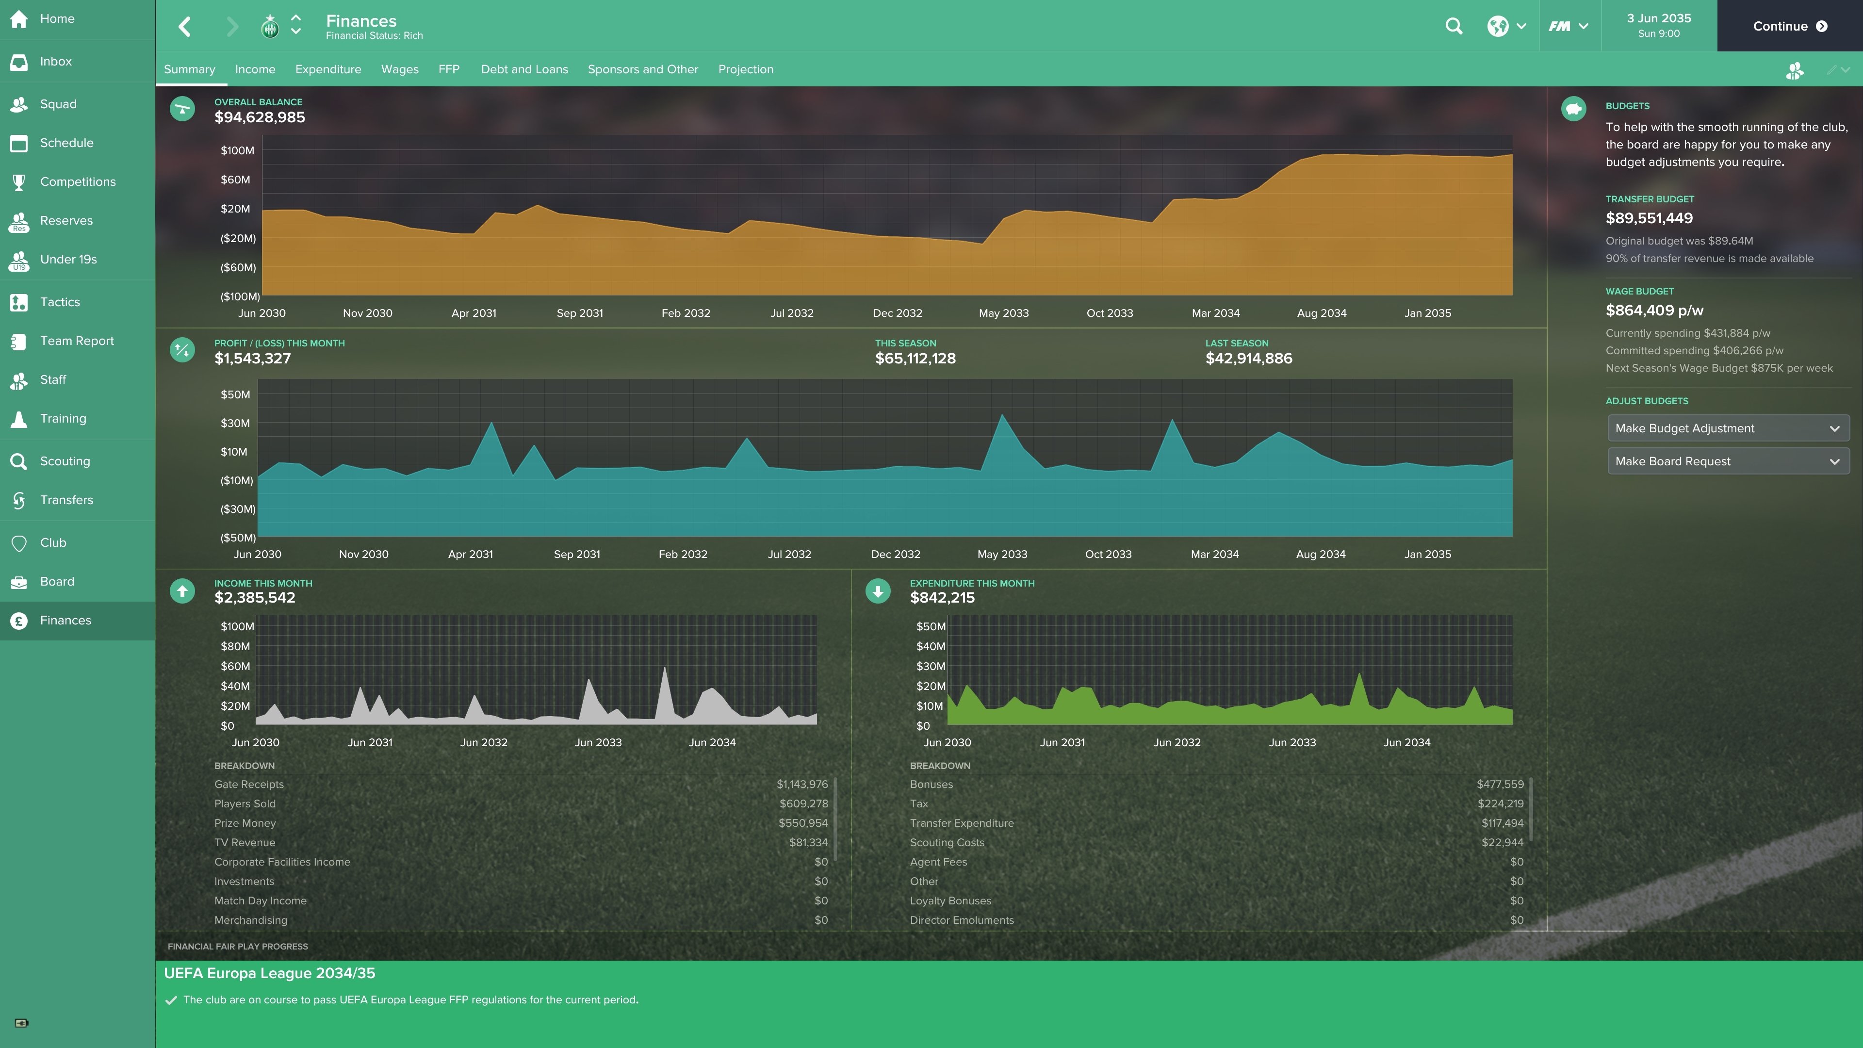Screen dimensions: 1863x1048
Task: Click the Board briefcase icon
Action: point(19,582)
